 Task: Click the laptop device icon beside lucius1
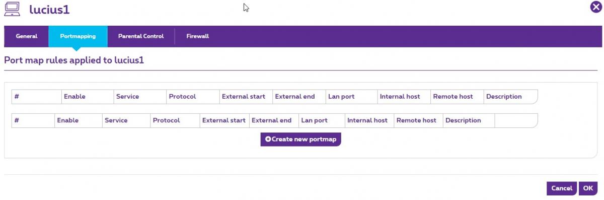(13, 9)
